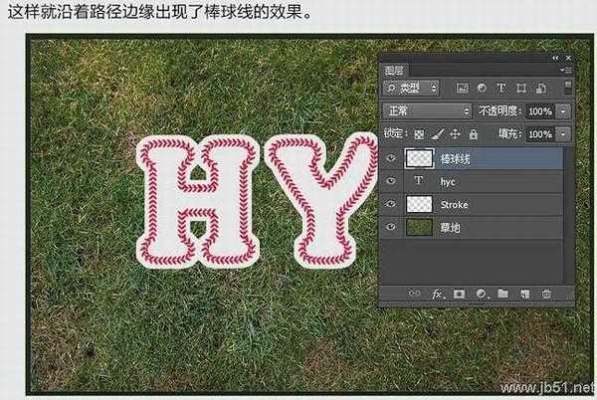Click the delete layer trash icon
Viewport: 597px width, 400px height.
point(546,294)
